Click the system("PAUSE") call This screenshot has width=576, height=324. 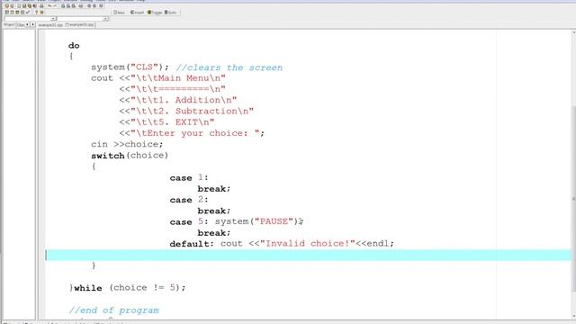[x=258, y=221]
